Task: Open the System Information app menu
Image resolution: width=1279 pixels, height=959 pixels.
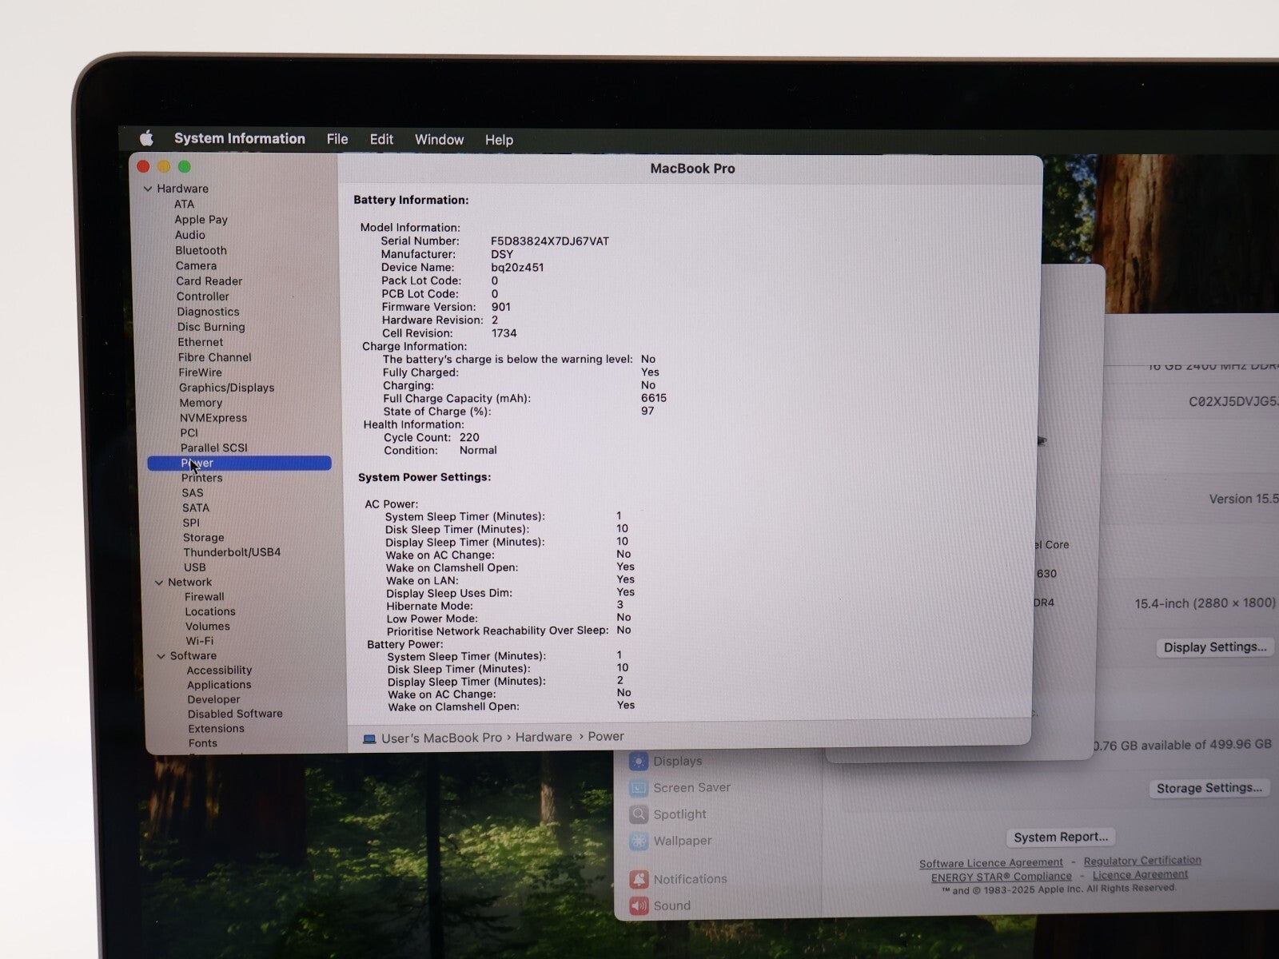Action: (x=240, y=138)
